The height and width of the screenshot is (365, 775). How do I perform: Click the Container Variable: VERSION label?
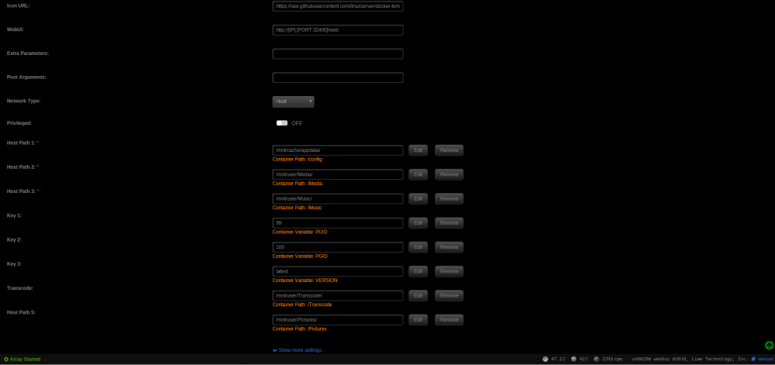tap(305, 281)
